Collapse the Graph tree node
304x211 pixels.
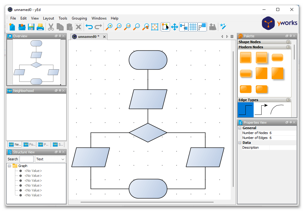coord(9,166)
